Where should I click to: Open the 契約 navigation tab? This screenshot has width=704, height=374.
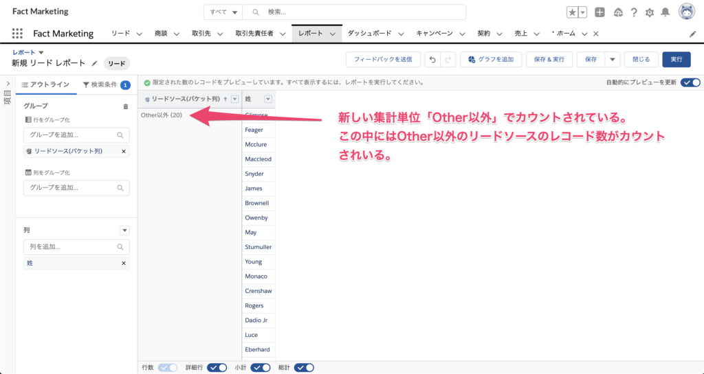tap(483, 34)
